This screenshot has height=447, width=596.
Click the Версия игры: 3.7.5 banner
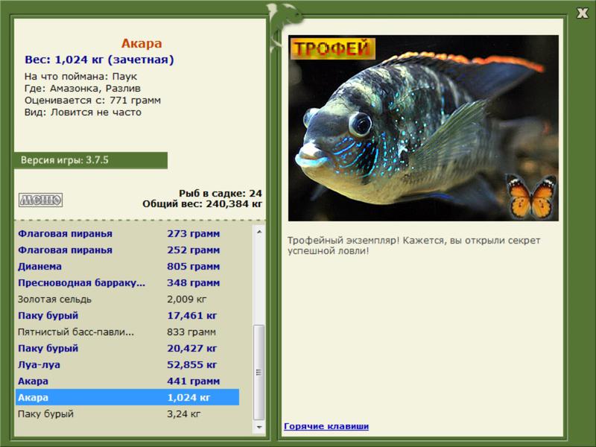pyautogui.click(x=91, y=160)
